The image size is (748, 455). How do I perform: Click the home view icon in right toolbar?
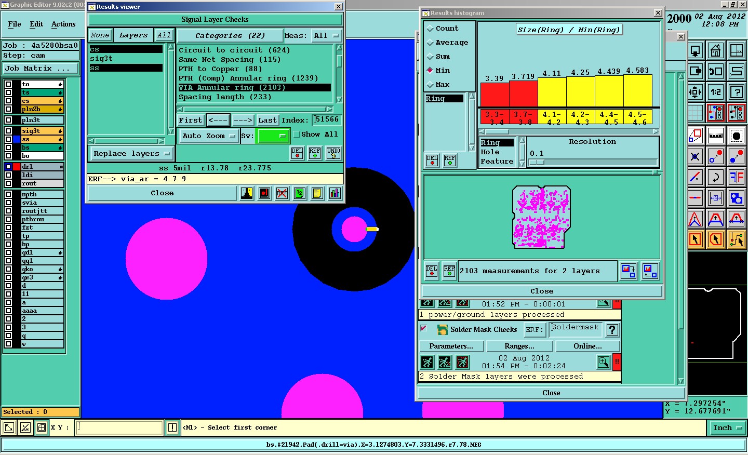(x=716, y=50)
